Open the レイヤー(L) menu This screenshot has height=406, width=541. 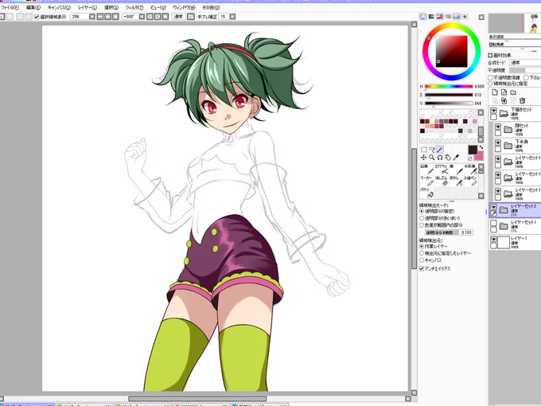(x=88, y=7)
